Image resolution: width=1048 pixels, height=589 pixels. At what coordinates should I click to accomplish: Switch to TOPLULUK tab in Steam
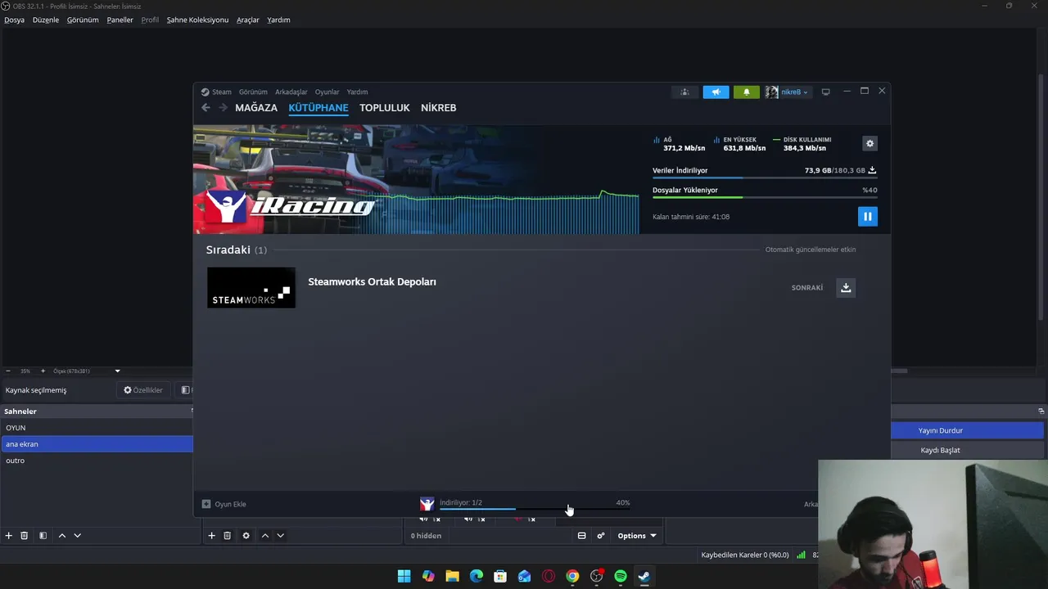tap(385, 107)
